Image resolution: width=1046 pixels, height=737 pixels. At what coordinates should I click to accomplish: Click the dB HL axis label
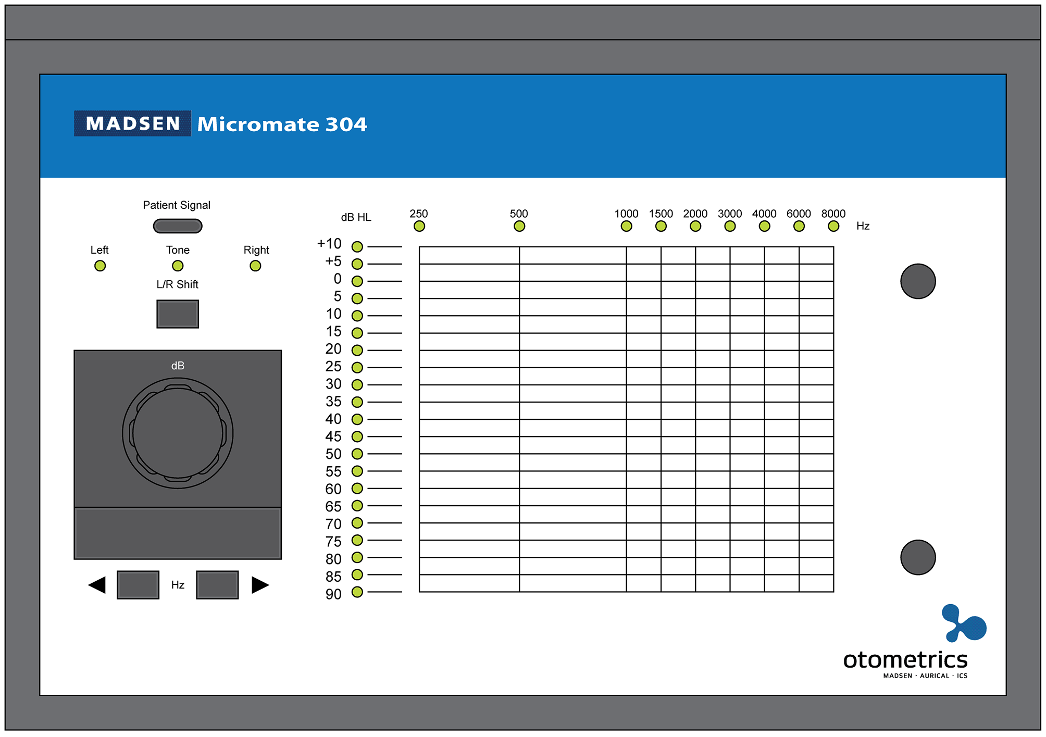pos(356,217)
